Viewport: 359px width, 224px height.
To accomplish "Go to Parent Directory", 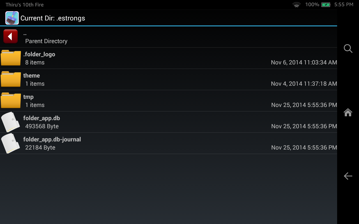I will [46, 41].
